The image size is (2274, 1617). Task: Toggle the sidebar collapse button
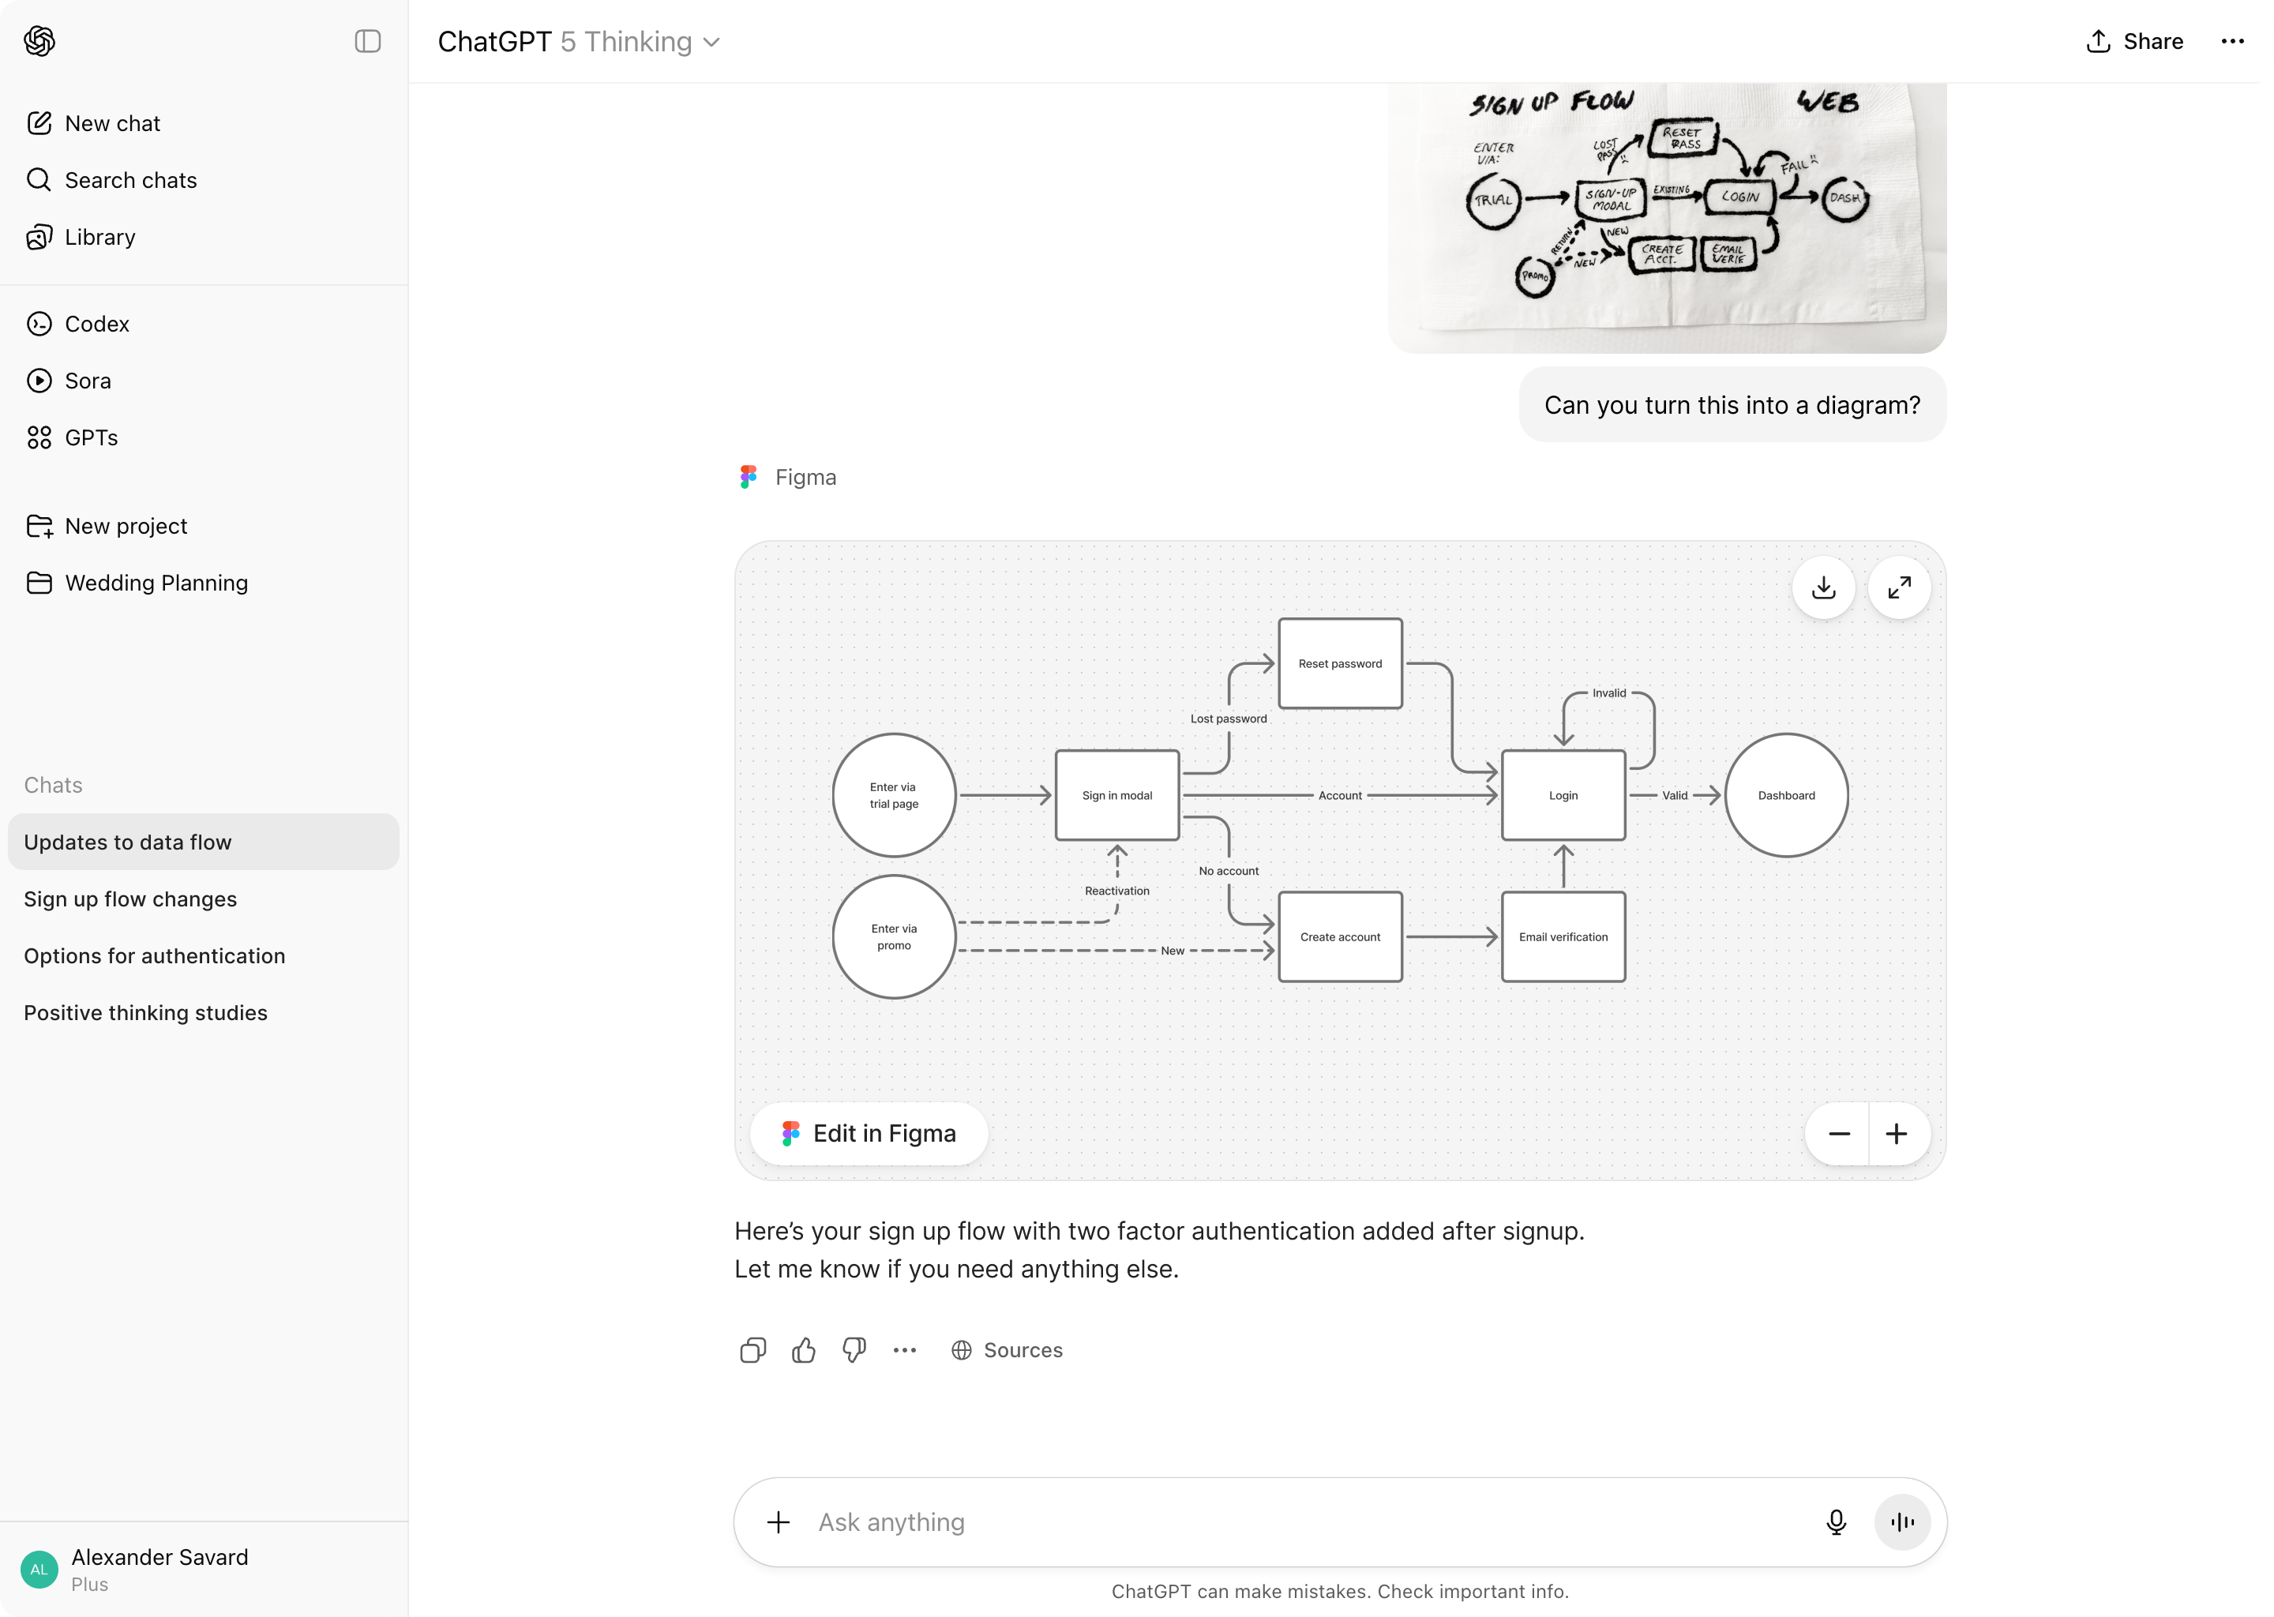tap(367, 41)
